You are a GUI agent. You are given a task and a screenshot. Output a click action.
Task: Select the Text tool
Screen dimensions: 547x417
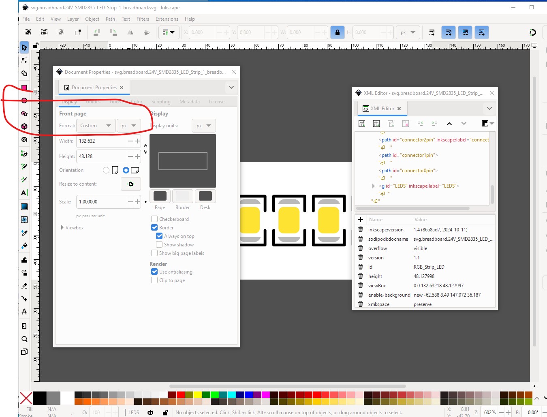[x=24, y=193]
